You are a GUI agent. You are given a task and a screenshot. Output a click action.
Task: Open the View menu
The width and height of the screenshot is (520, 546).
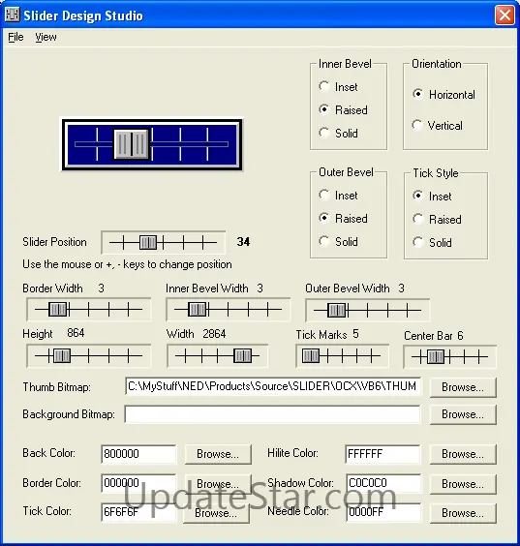point(46,37)
